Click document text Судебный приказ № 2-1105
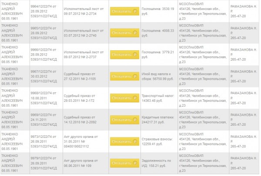Screen dimensions: 261x176 click(80, 76)
